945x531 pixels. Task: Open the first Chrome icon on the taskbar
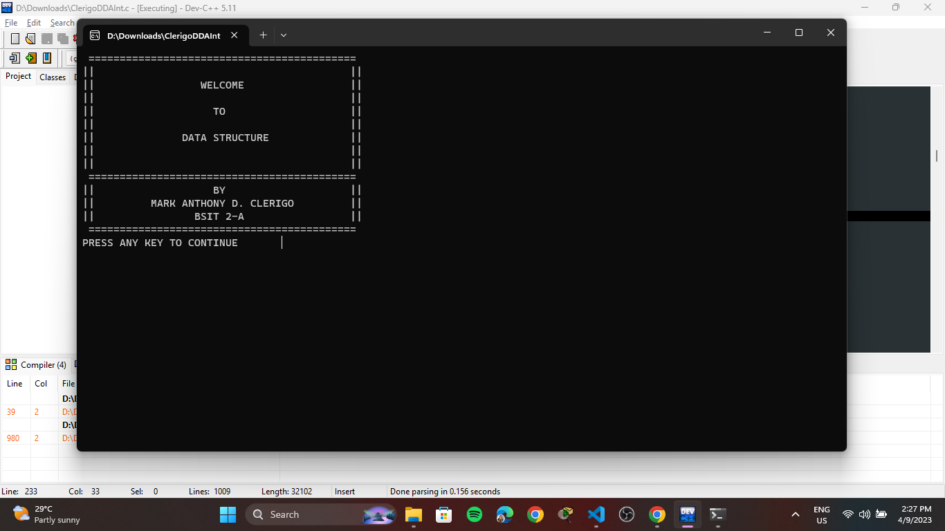click(x=535, y=514)
